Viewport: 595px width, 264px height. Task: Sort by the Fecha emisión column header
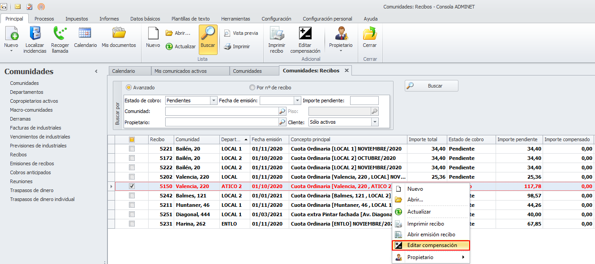click(x=269, y=139)
